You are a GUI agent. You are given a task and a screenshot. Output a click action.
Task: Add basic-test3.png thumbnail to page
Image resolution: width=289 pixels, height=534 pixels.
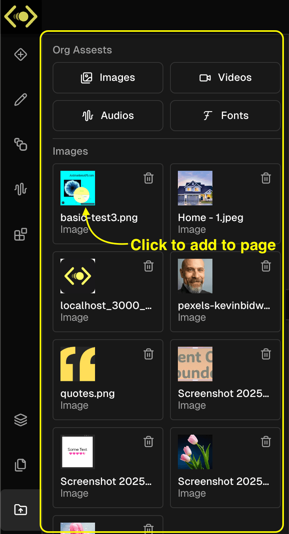coord(78,188)
